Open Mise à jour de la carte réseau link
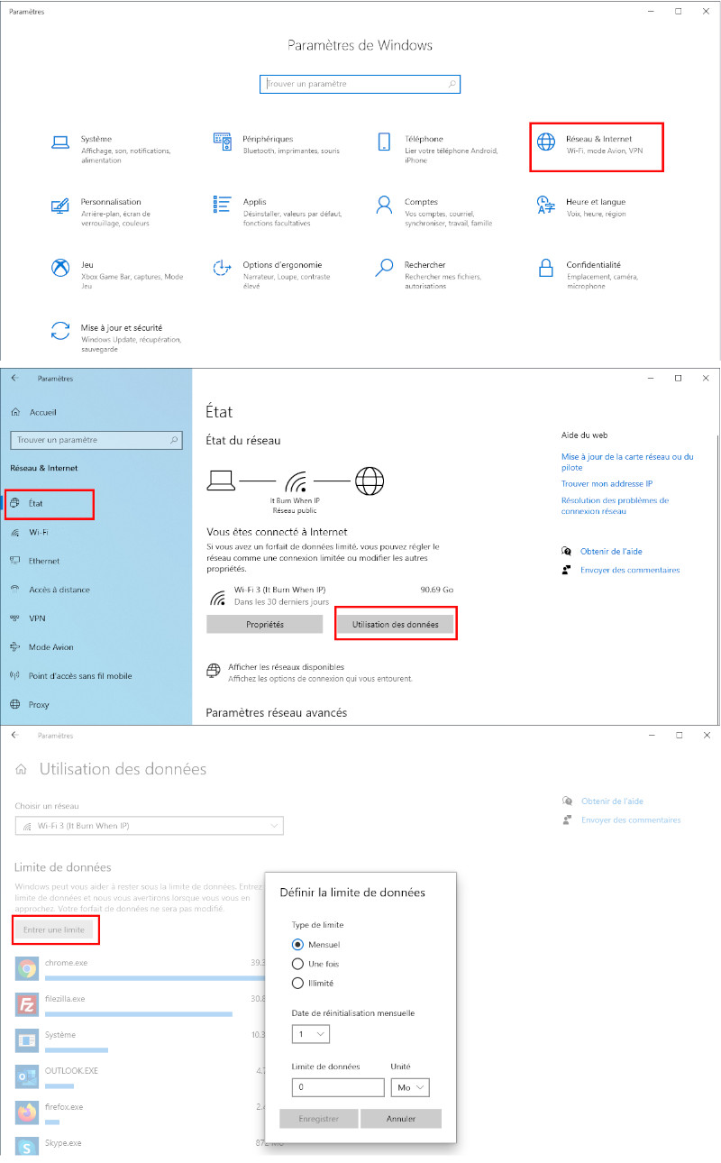The width and height of the screenshot is (721, 1163). (627, 462)
